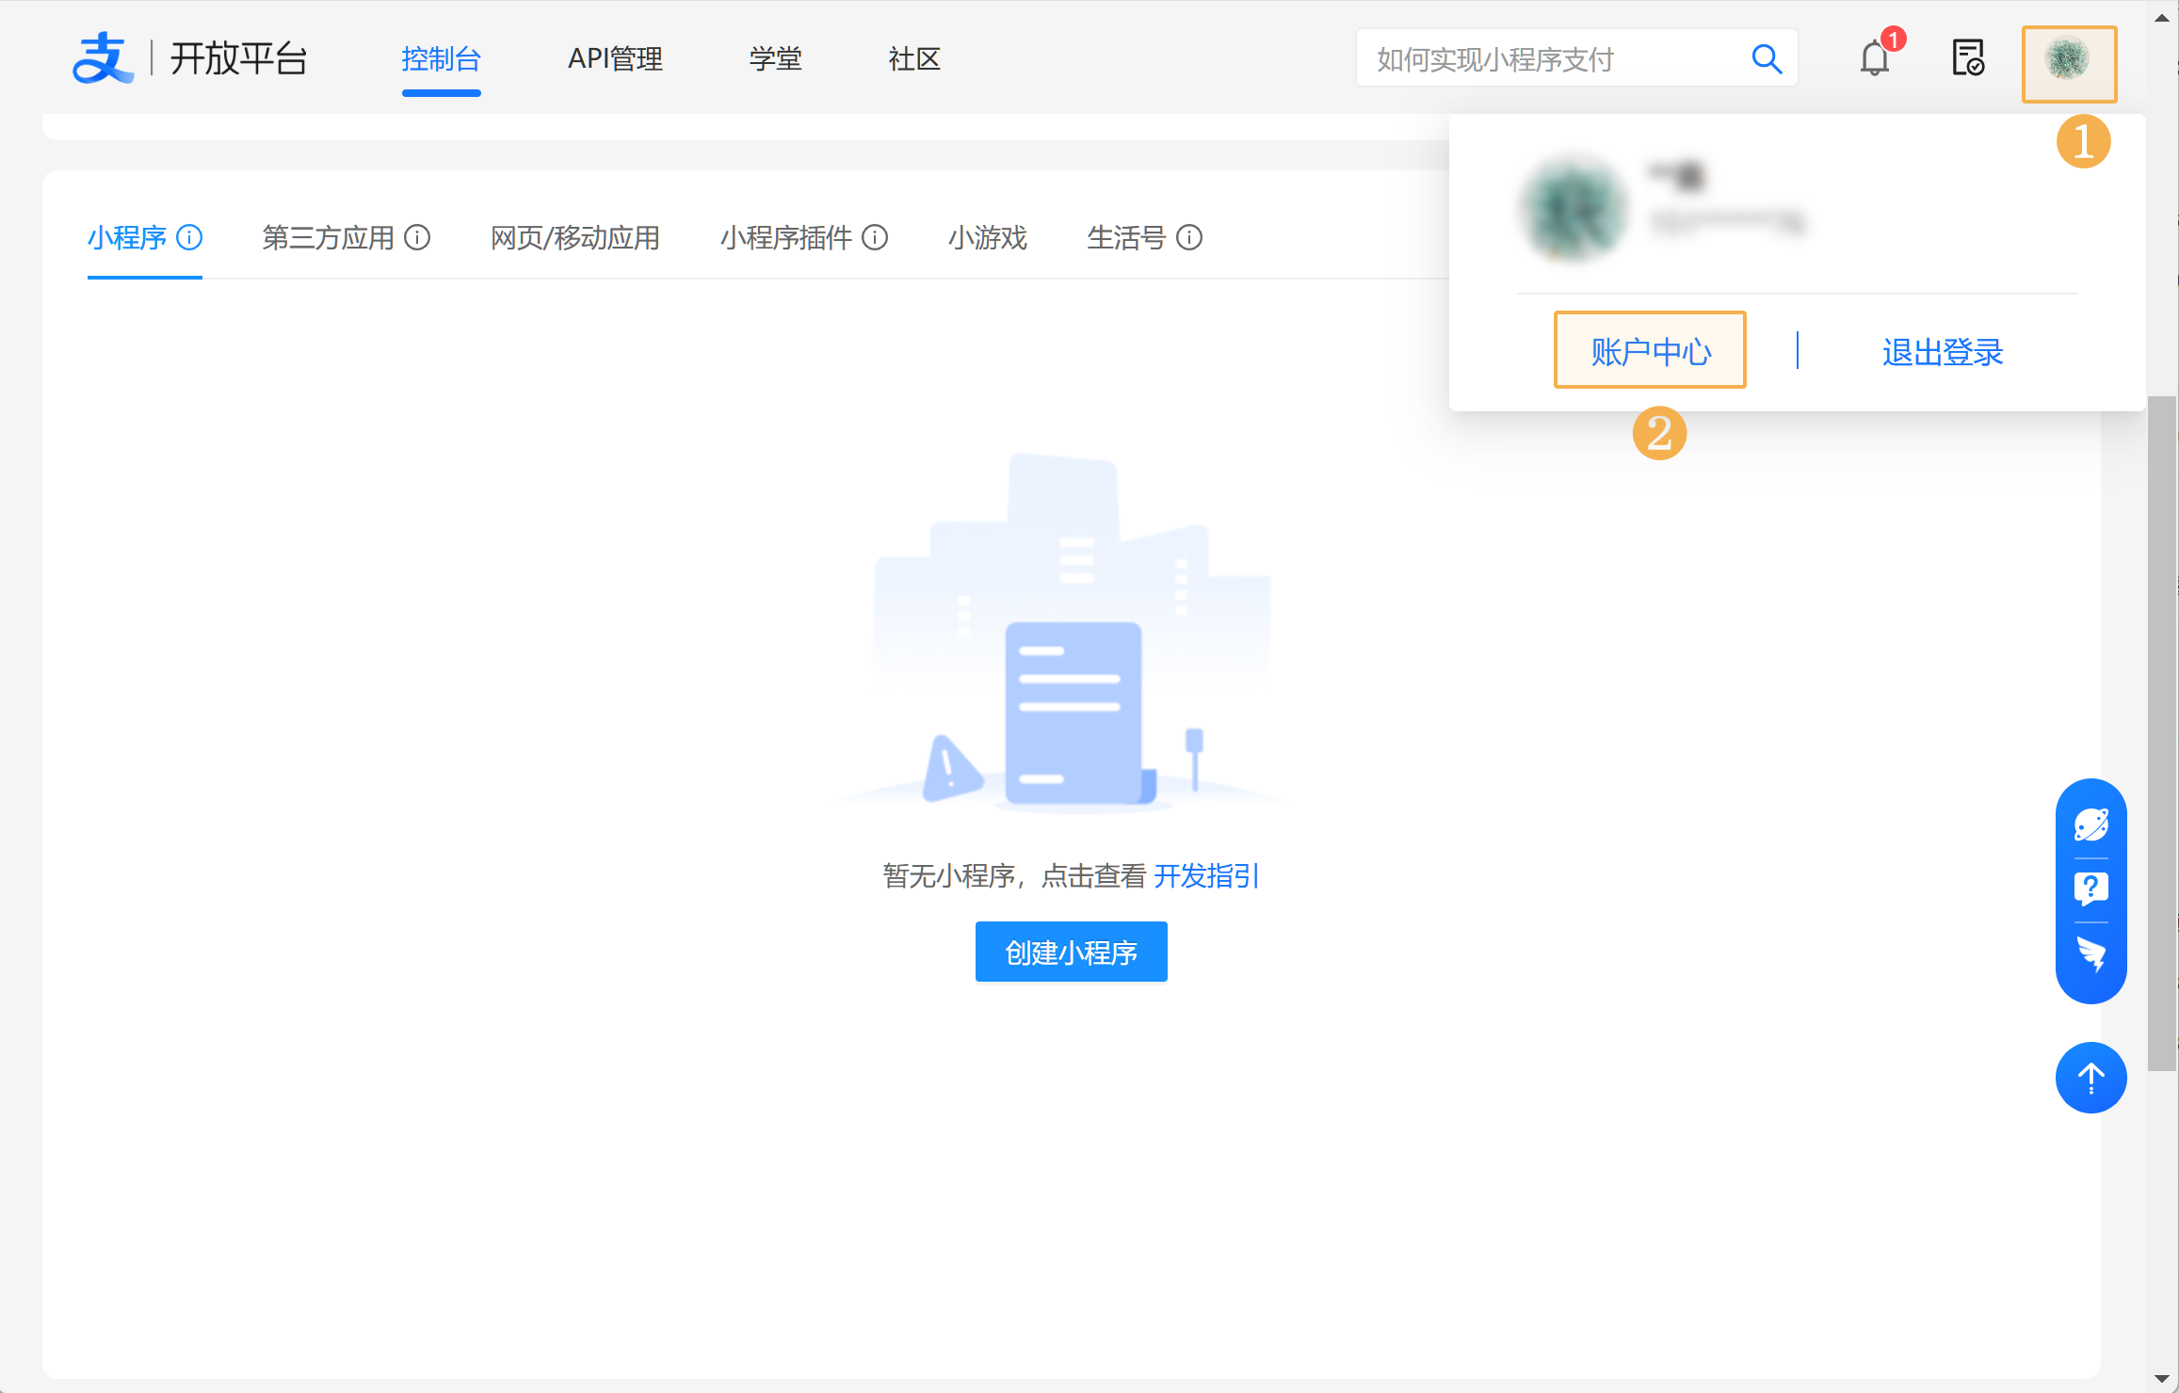Open the 开发指引 link

point(1206,875)
